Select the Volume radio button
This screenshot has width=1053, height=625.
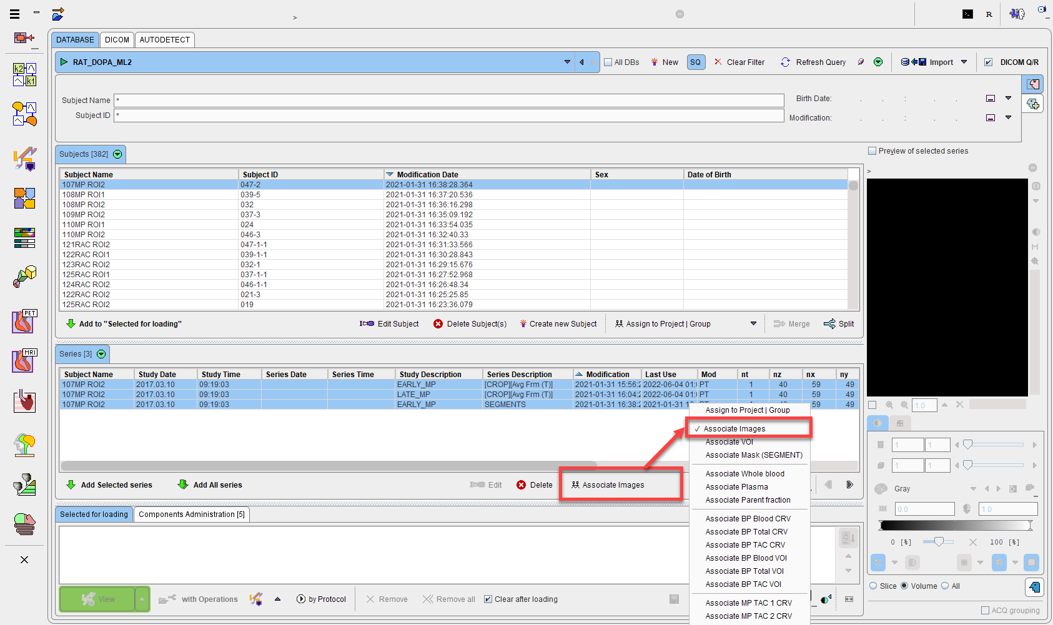[904, 586]
